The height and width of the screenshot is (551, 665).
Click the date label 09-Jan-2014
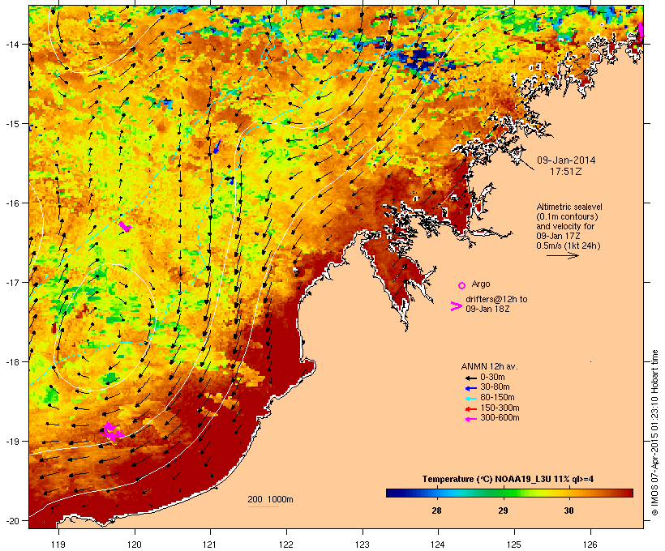pyautogui.click(x=566, y=160)
